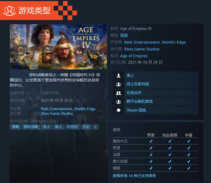Click the 线上玩家对战 feature label
211x183 pixels.
click(138, 84)
